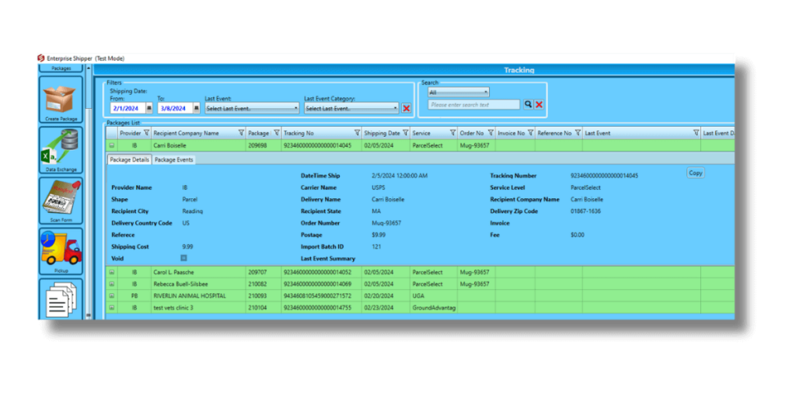Click the magnifier search icon
The image size is (796, 398).
point(528,104)
